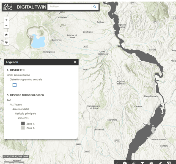The width and height of the screenshot is (176, 164).
Task: Return to the default home extent
Action: (x=6, y=35)
